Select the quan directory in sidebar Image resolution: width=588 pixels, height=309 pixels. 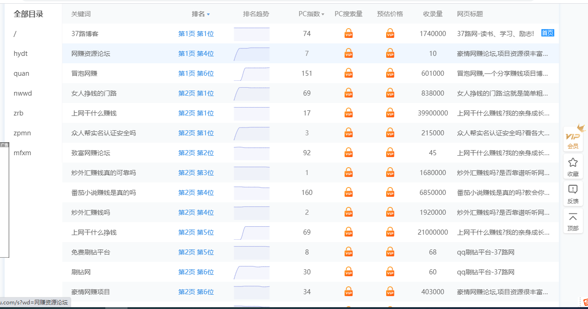[21, 73]
